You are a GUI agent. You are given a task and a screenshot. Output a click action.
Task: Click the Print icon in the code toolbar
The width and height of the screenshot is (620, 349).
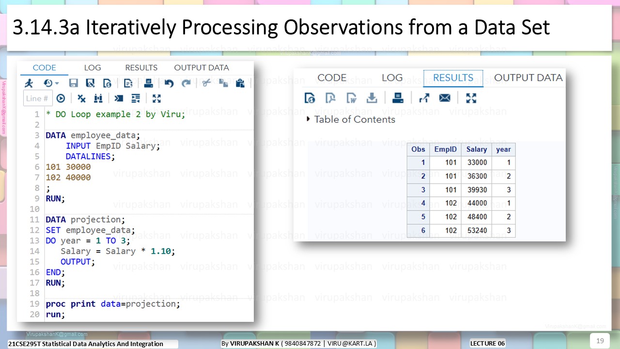148,83
